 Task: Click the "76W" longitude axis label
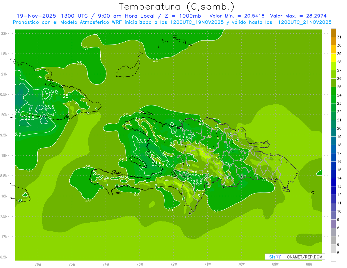pyautogui.click(x=38, y=264)
